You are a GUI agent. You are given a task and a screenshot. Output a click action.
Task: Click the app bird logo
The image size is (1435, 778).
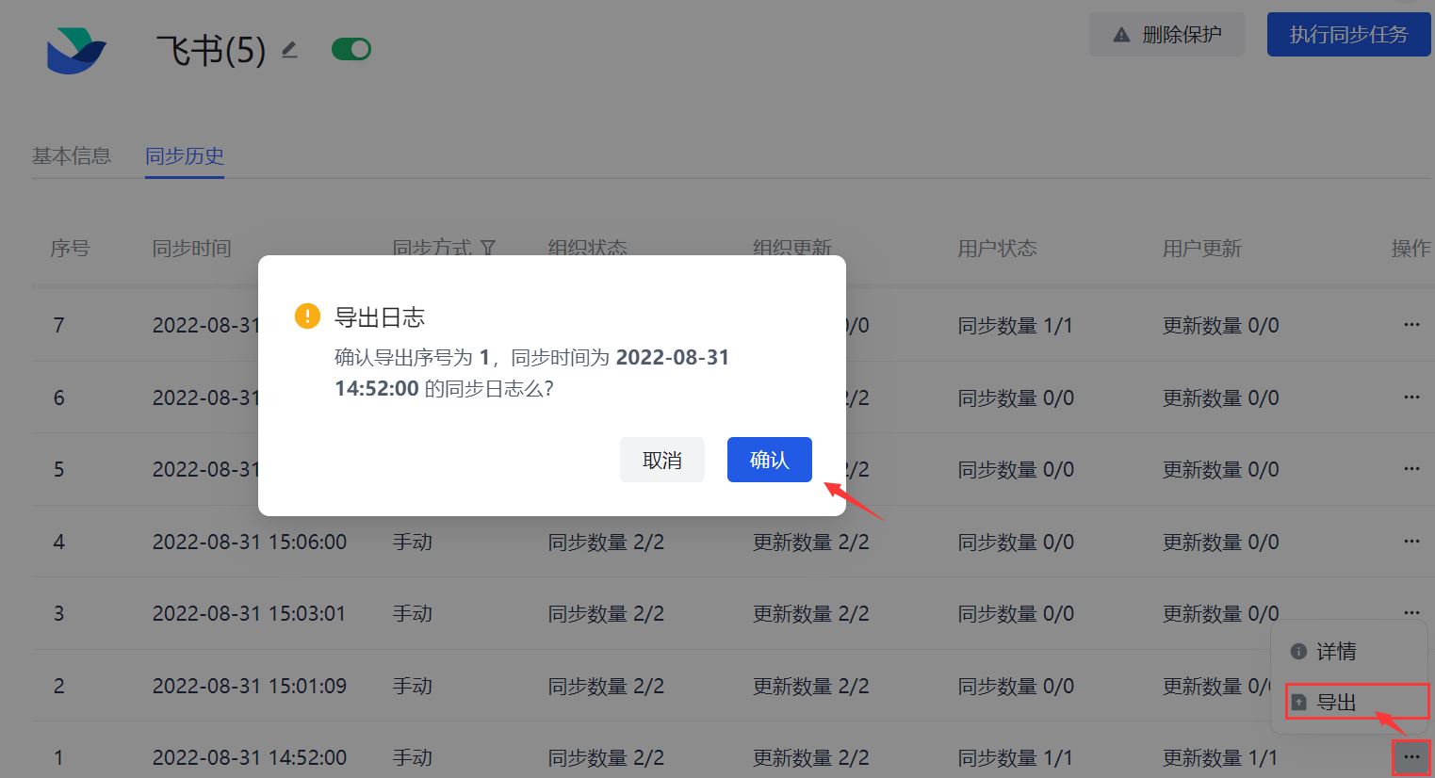click(75, 50)
